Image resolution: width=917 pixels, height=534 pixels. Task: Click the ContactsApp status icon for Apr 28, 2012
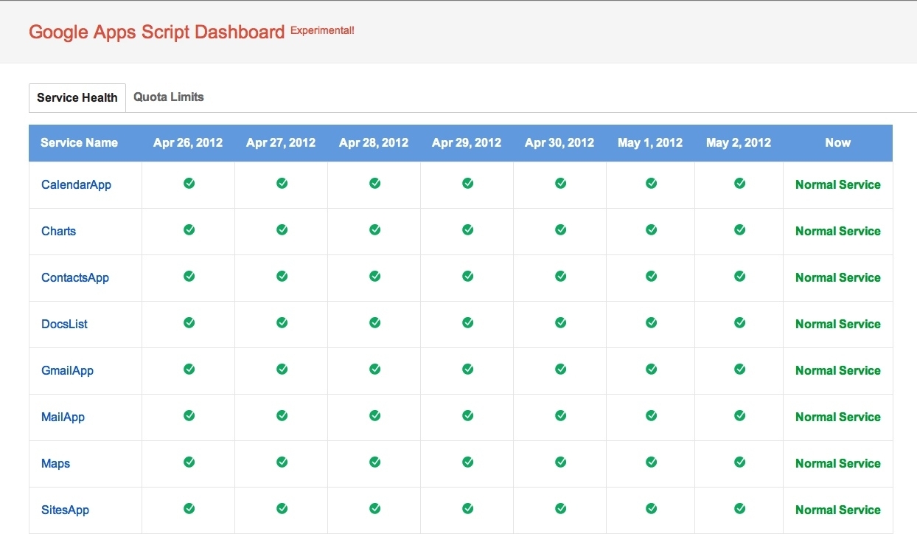[x=374, y=276]
